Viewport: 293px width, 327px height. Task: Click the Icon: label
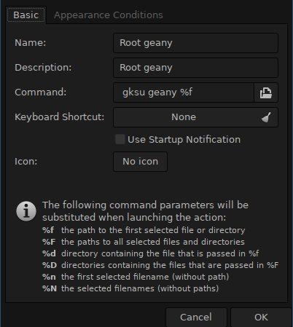tap(26, 162)
